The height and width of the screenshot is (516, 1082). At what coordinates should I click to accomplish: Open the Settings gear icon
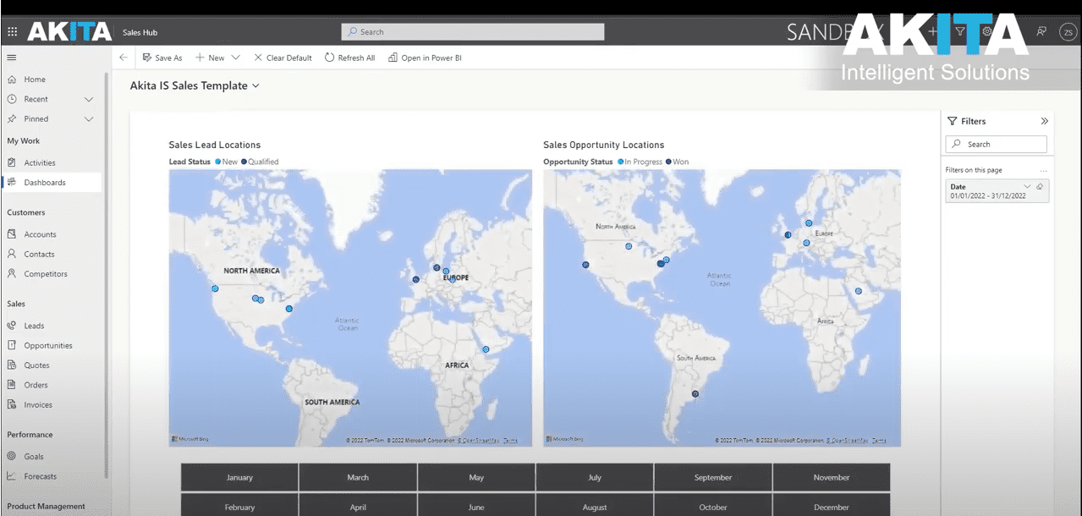[x=986, y=30]
